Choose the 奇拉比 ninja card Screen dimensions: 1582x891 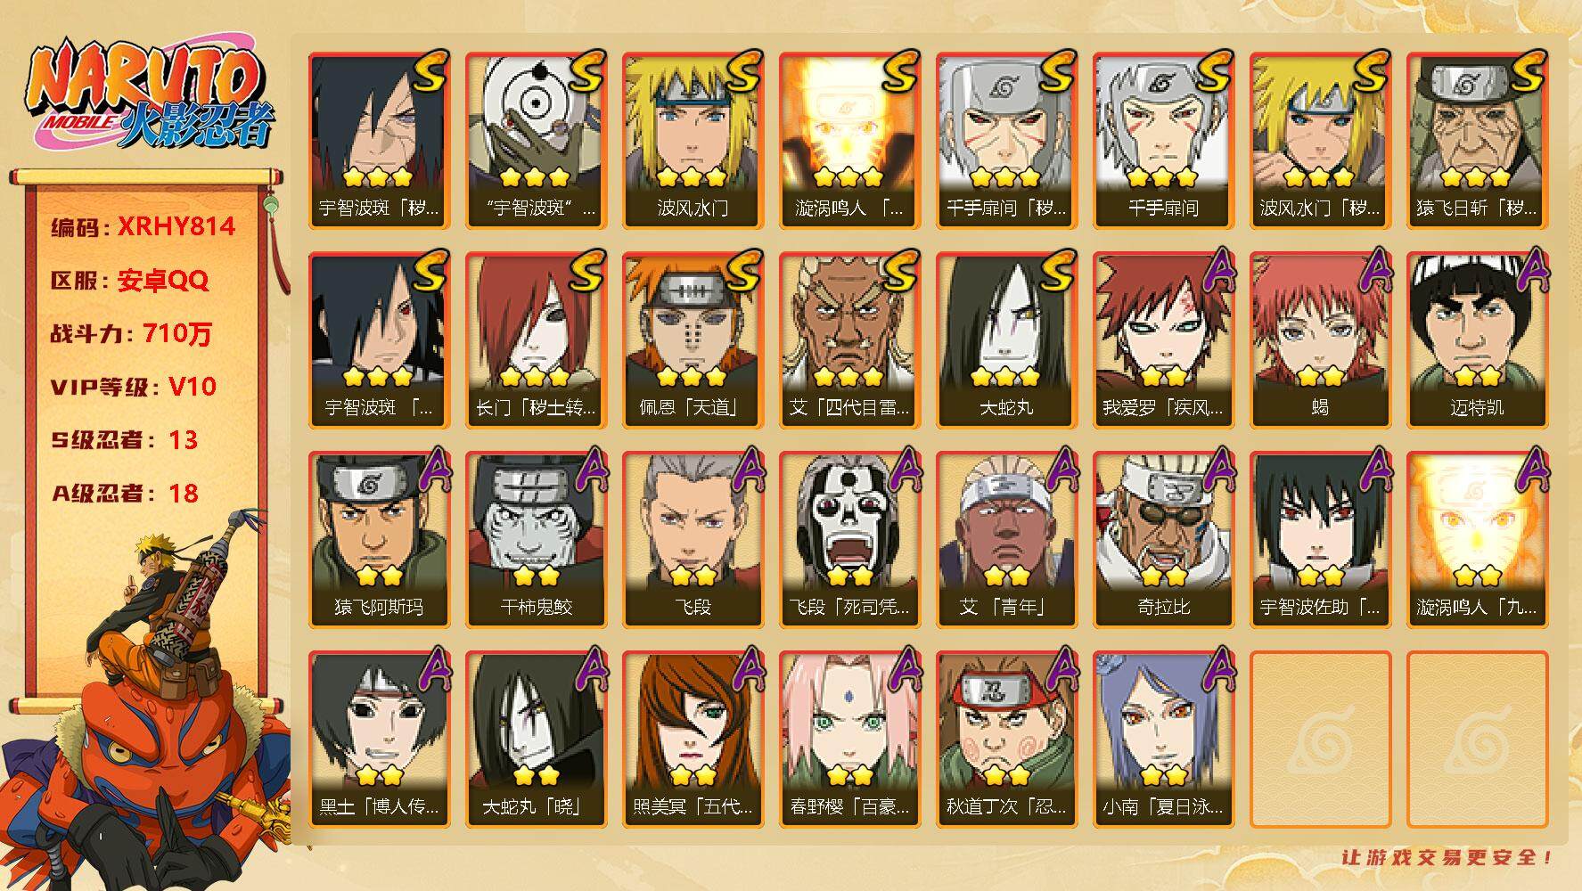(1163, 540)
